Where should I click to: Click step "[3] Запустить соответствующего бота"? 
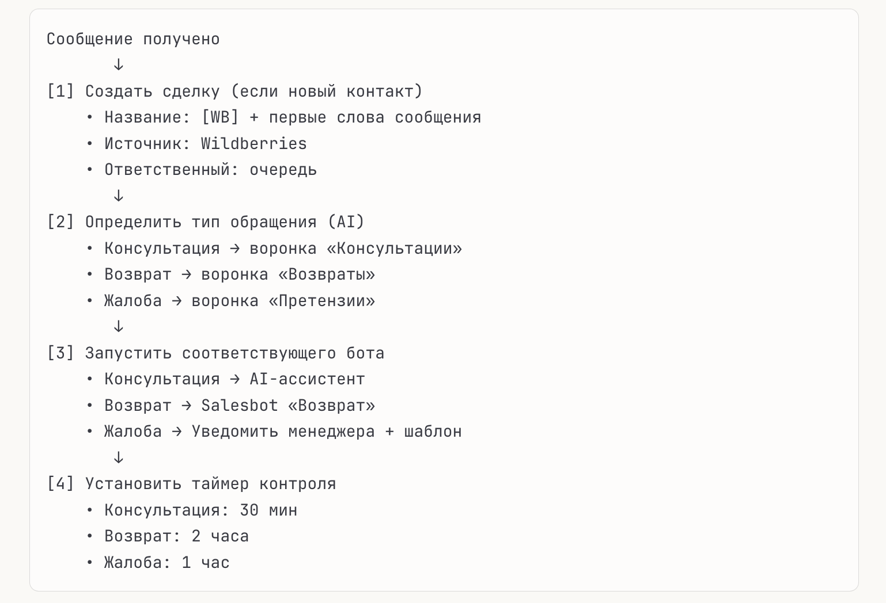(x=215, y=353)
